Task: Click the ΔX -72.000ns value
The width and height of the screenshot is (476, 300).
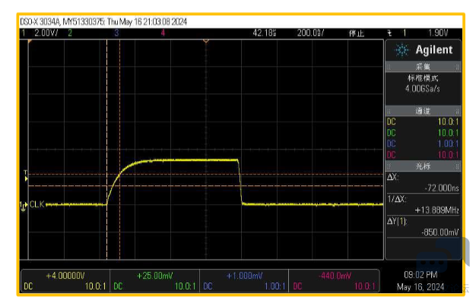Action: (442, 188)
